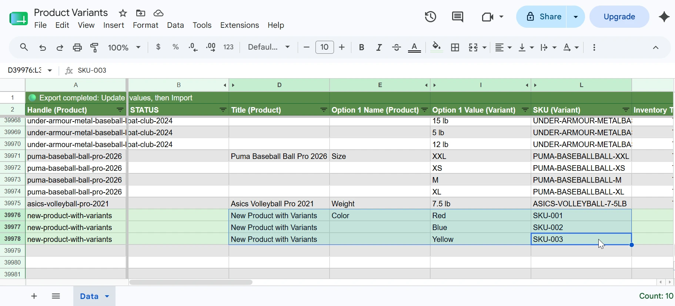Open filter on SKU (Variant) column
Viewport: 675px width, 306px height.
pyautogui.click(x=626, y=110)
